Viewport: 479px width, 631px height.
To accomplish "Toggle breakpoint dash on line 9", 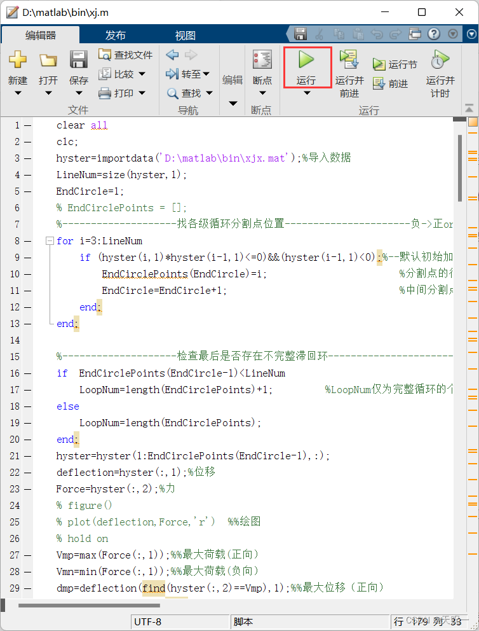I will pyautogui.click(x=27, y=258).
